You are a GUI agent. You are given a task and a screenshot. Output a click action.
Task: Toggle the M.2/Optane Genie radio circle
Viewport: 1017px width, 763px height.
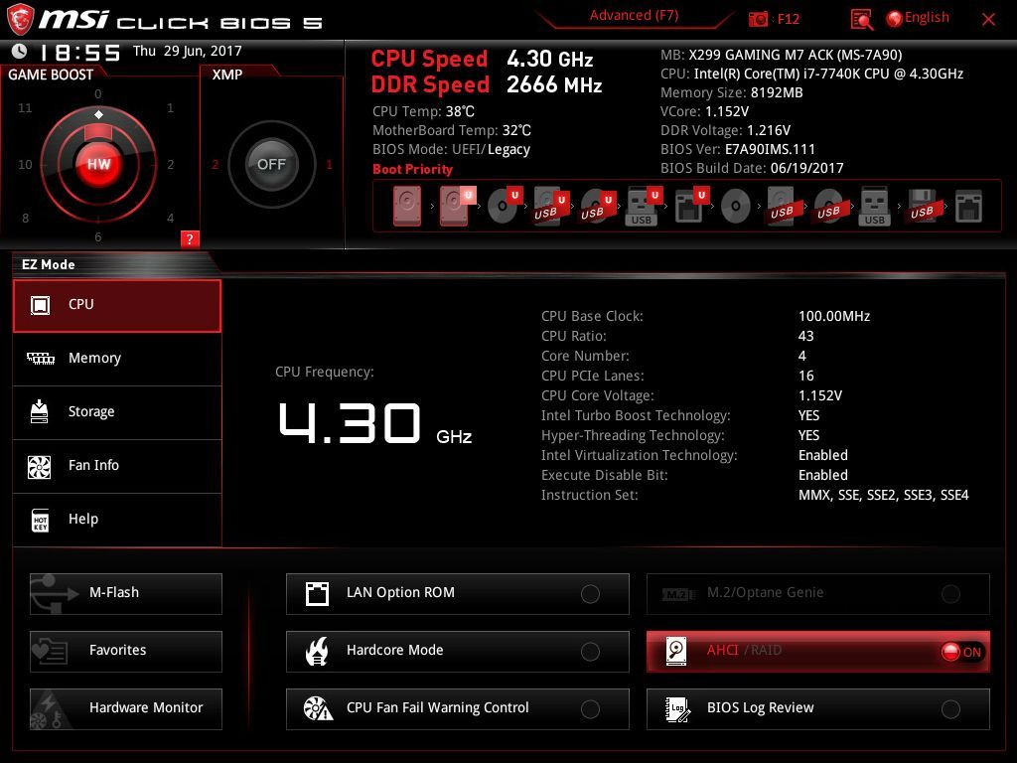tap(950, 594)
